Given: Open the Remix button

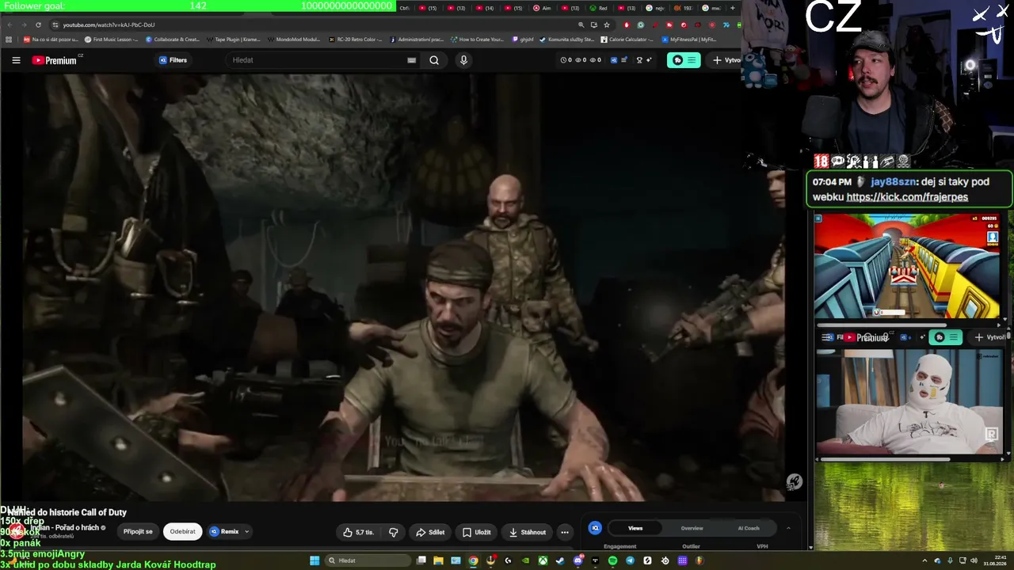Looking at the screenshot, I should point(224,532).
